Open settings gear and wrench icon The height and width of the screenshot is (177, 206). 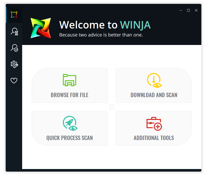tap(14, 64)
